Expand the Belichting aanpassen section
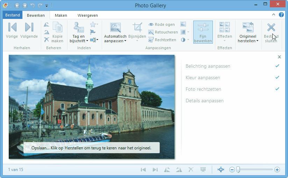The height and width of the screenshot is (178, 288). coord(208,66)
